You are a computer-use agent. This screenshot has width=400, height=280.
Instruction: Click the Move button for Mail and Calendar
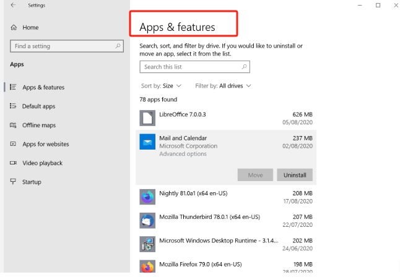255,175
